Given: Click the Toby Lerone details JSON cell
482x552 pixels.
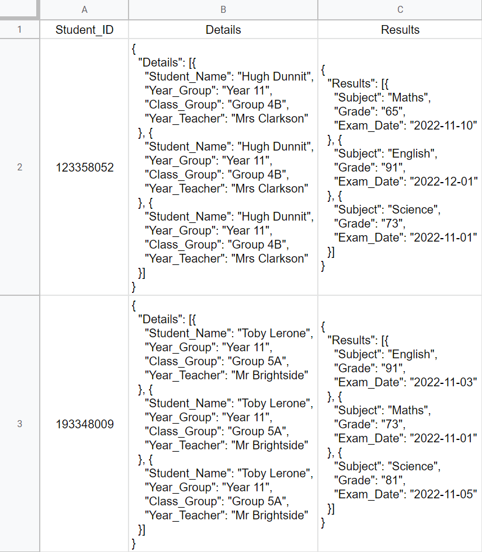Looking at the screenshot, I should [x=223, y=424].
